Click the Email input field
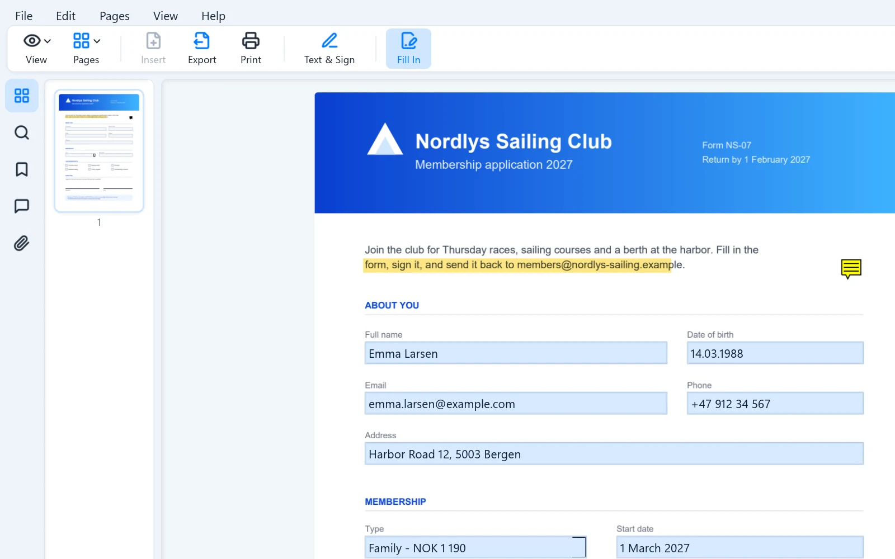The image size is (895, 559). point(516,404)
